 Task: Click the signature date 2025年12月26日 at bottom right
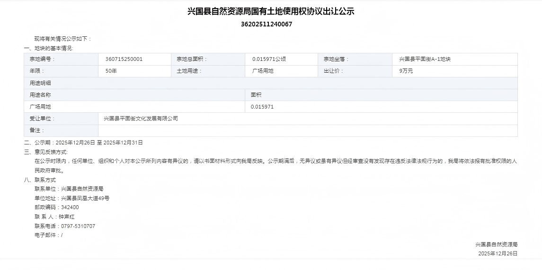tap(498, 253)
